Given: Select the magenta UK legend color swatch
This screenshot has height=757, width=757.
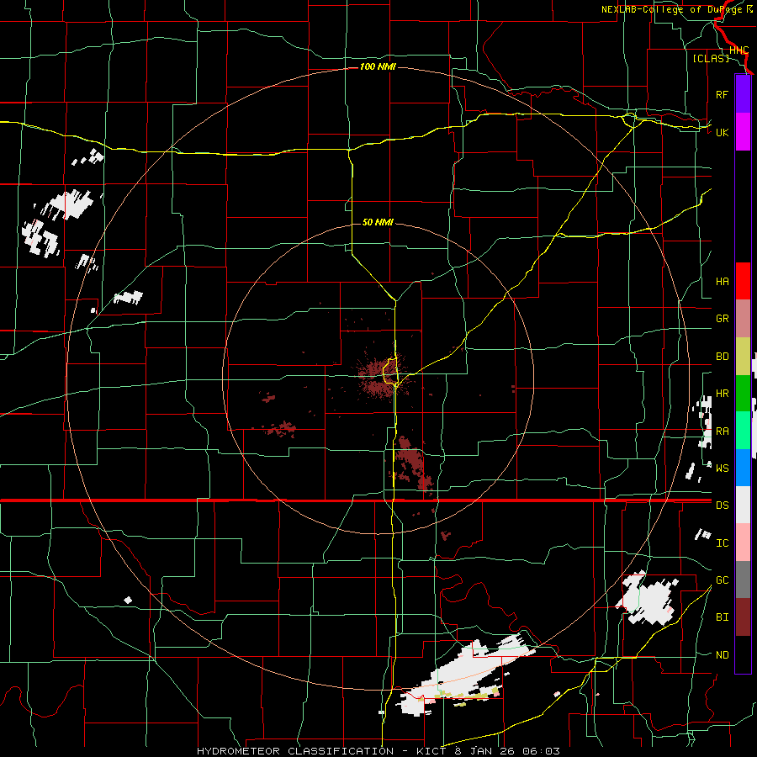Looking at the screenshot, I should (x=743, y=132).
